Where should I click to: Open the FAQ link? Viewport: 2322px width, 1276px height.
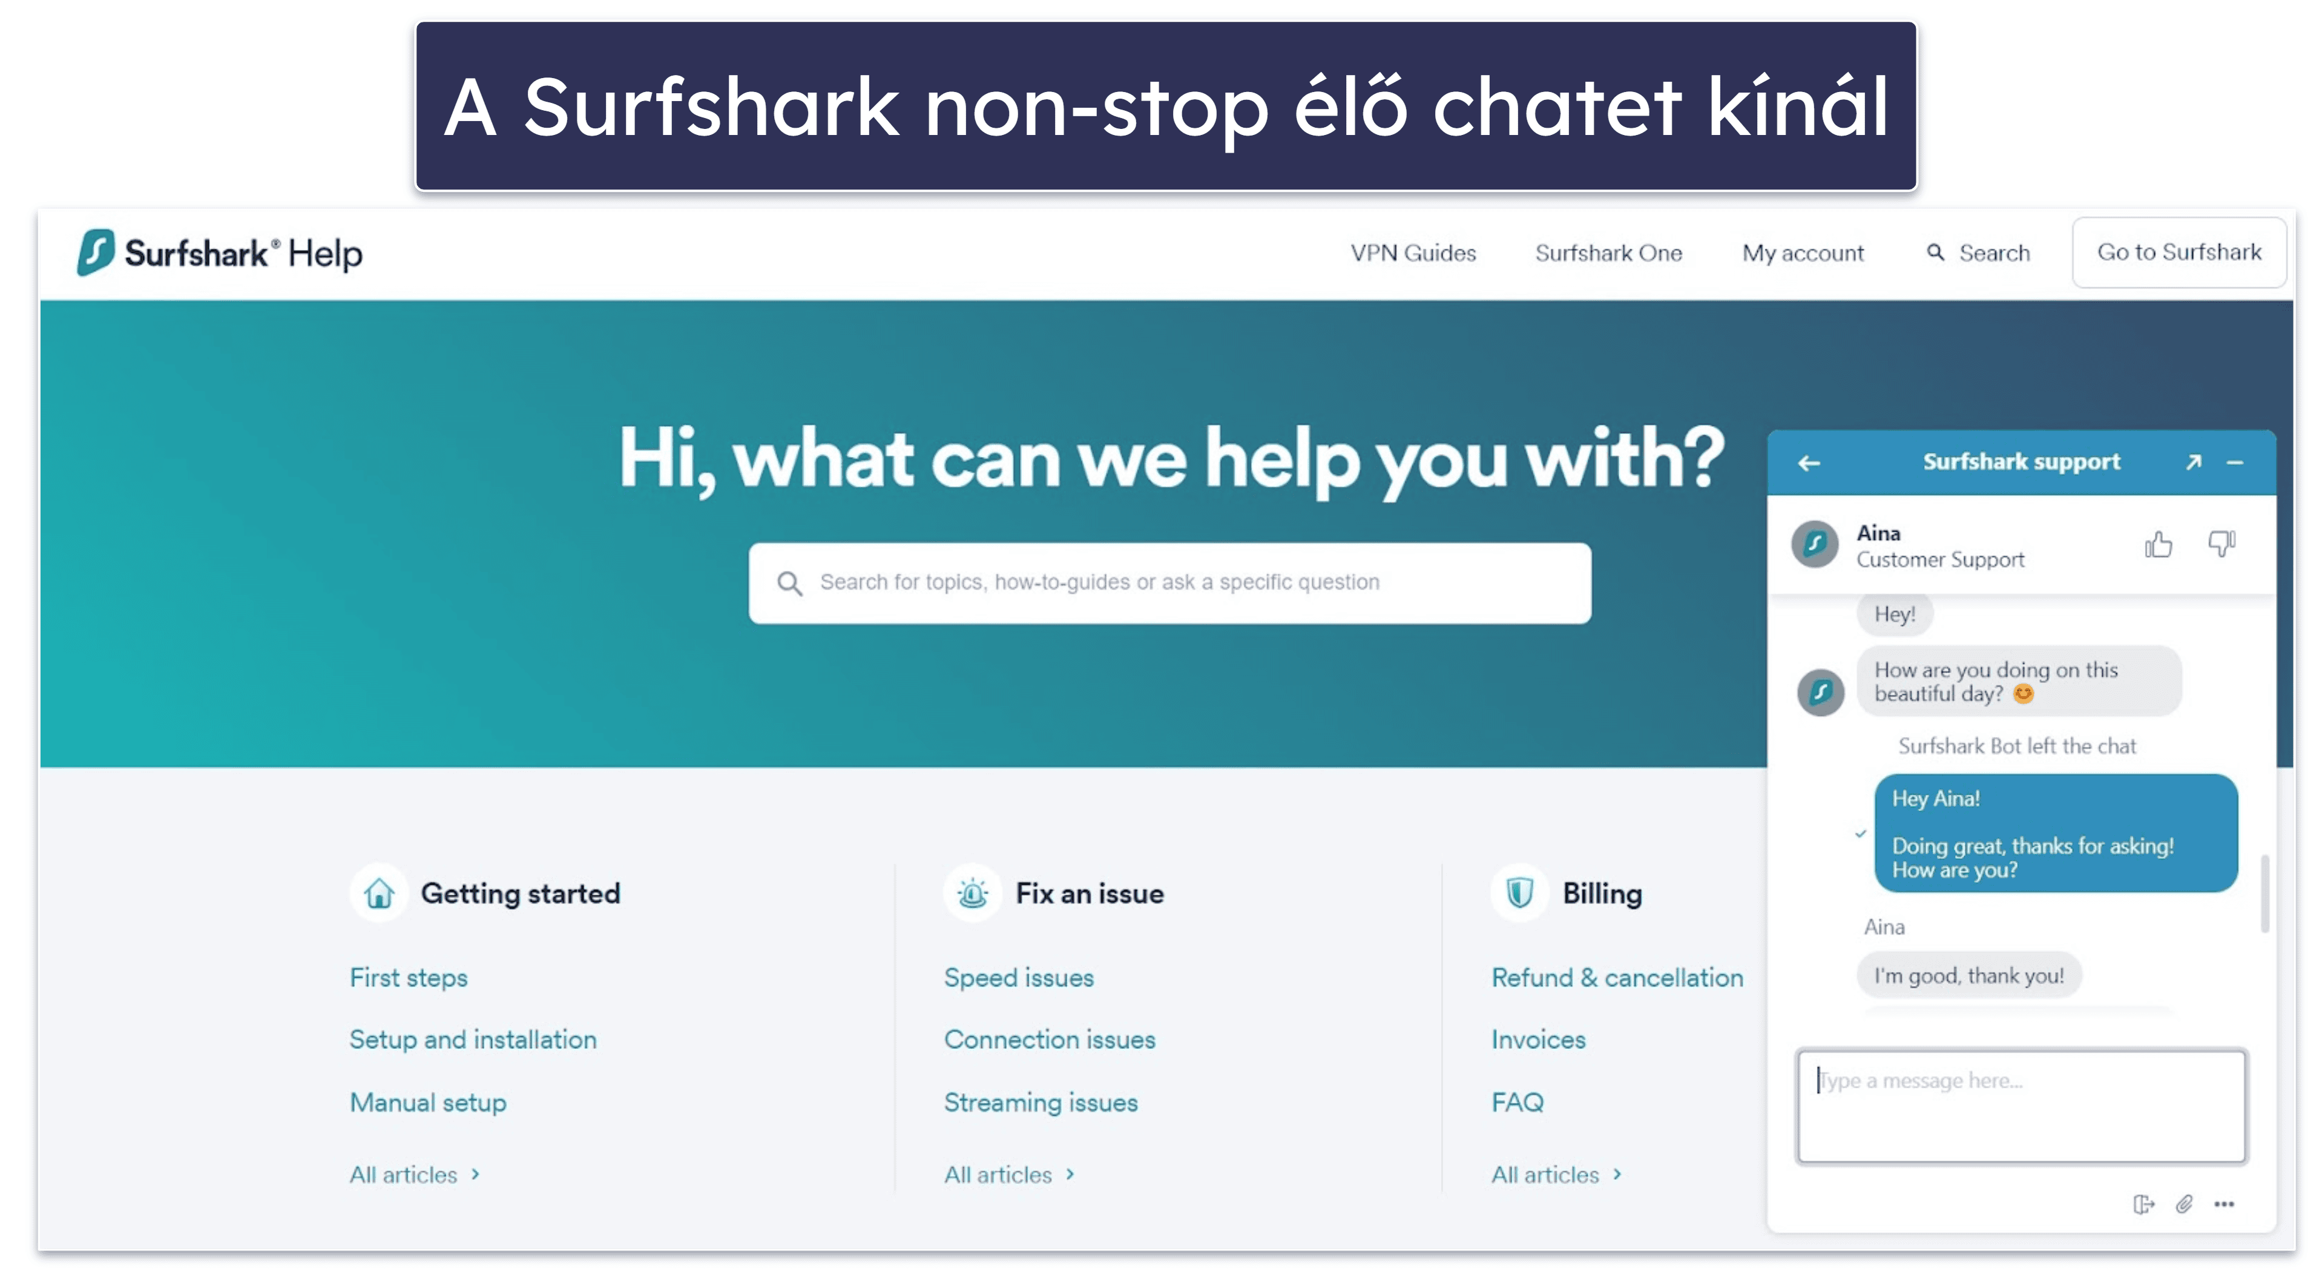[1517, 1103]
